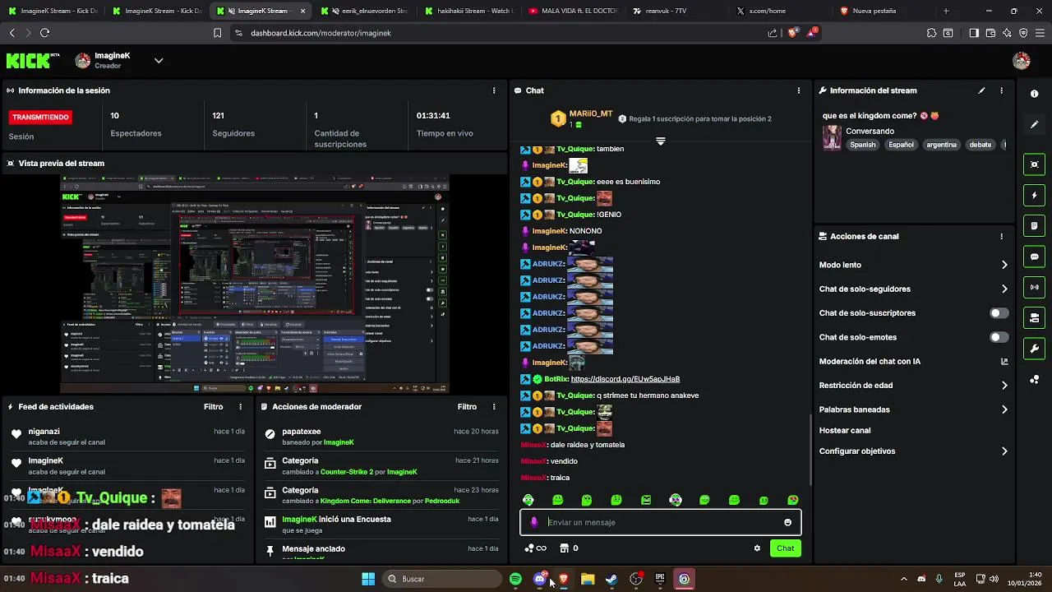Open the ImagineK creator dropdown arrow
The image size is (1052, 592).
[x=159, y=60]
